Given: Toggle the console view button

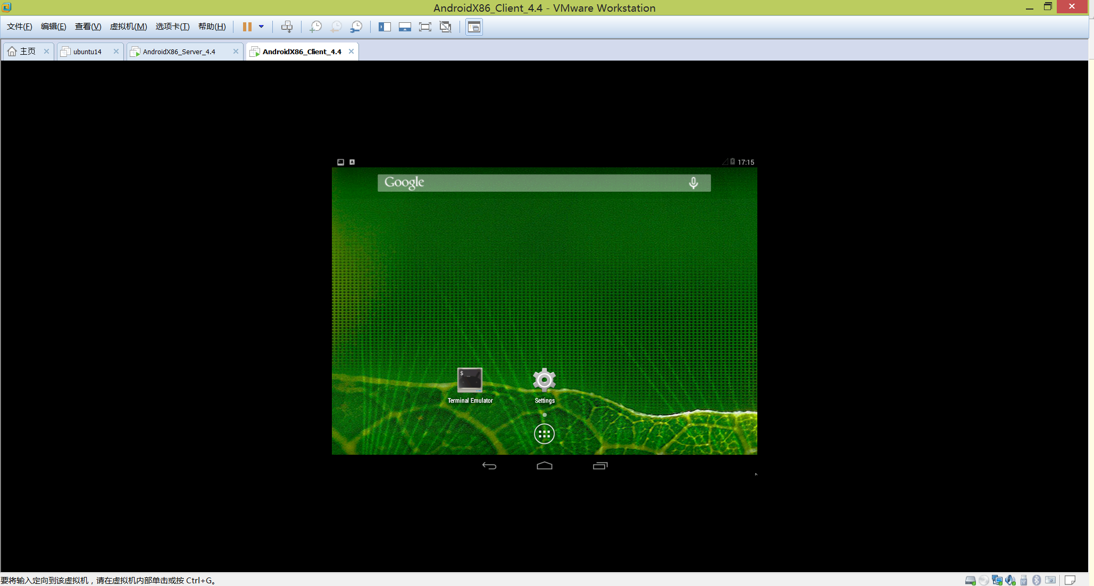Looking at the screenshot, I should coord(474,27).
